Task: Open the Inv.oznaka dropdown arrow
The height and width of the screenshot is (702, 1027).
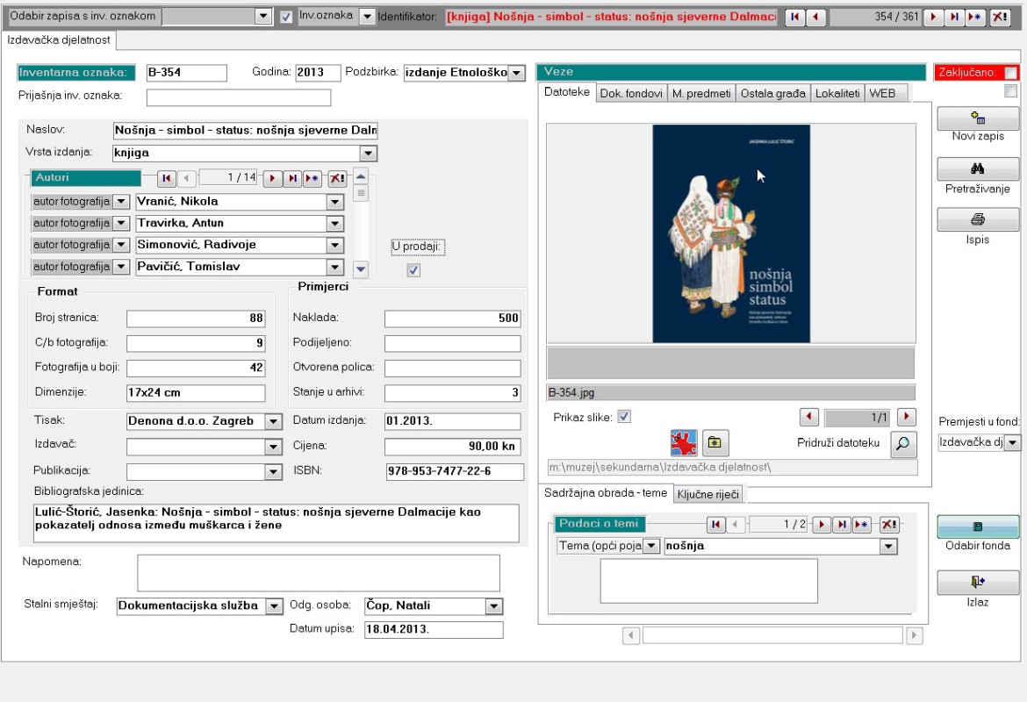Action: [368, 17]
